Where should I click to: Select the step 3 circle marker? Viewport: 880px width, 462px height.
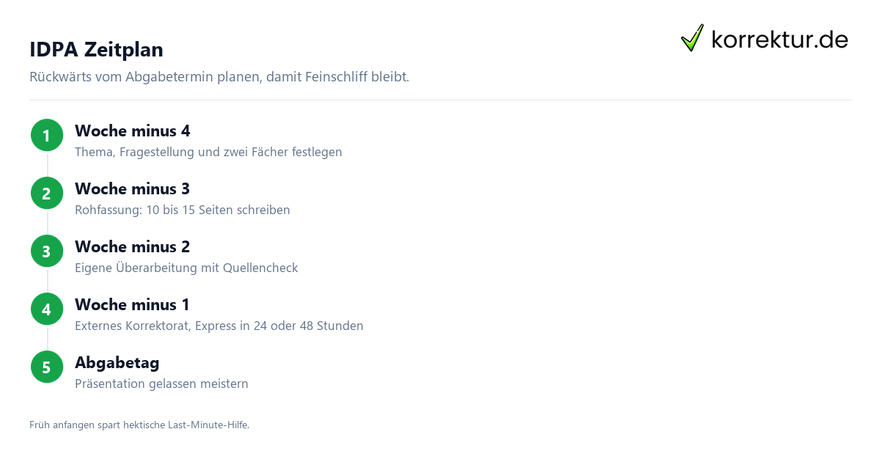[47, 252]
